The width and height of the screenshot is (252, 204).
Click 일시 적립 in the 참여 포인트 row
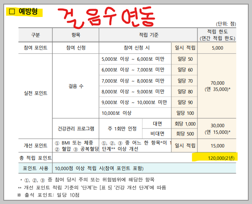click(185, 48)
